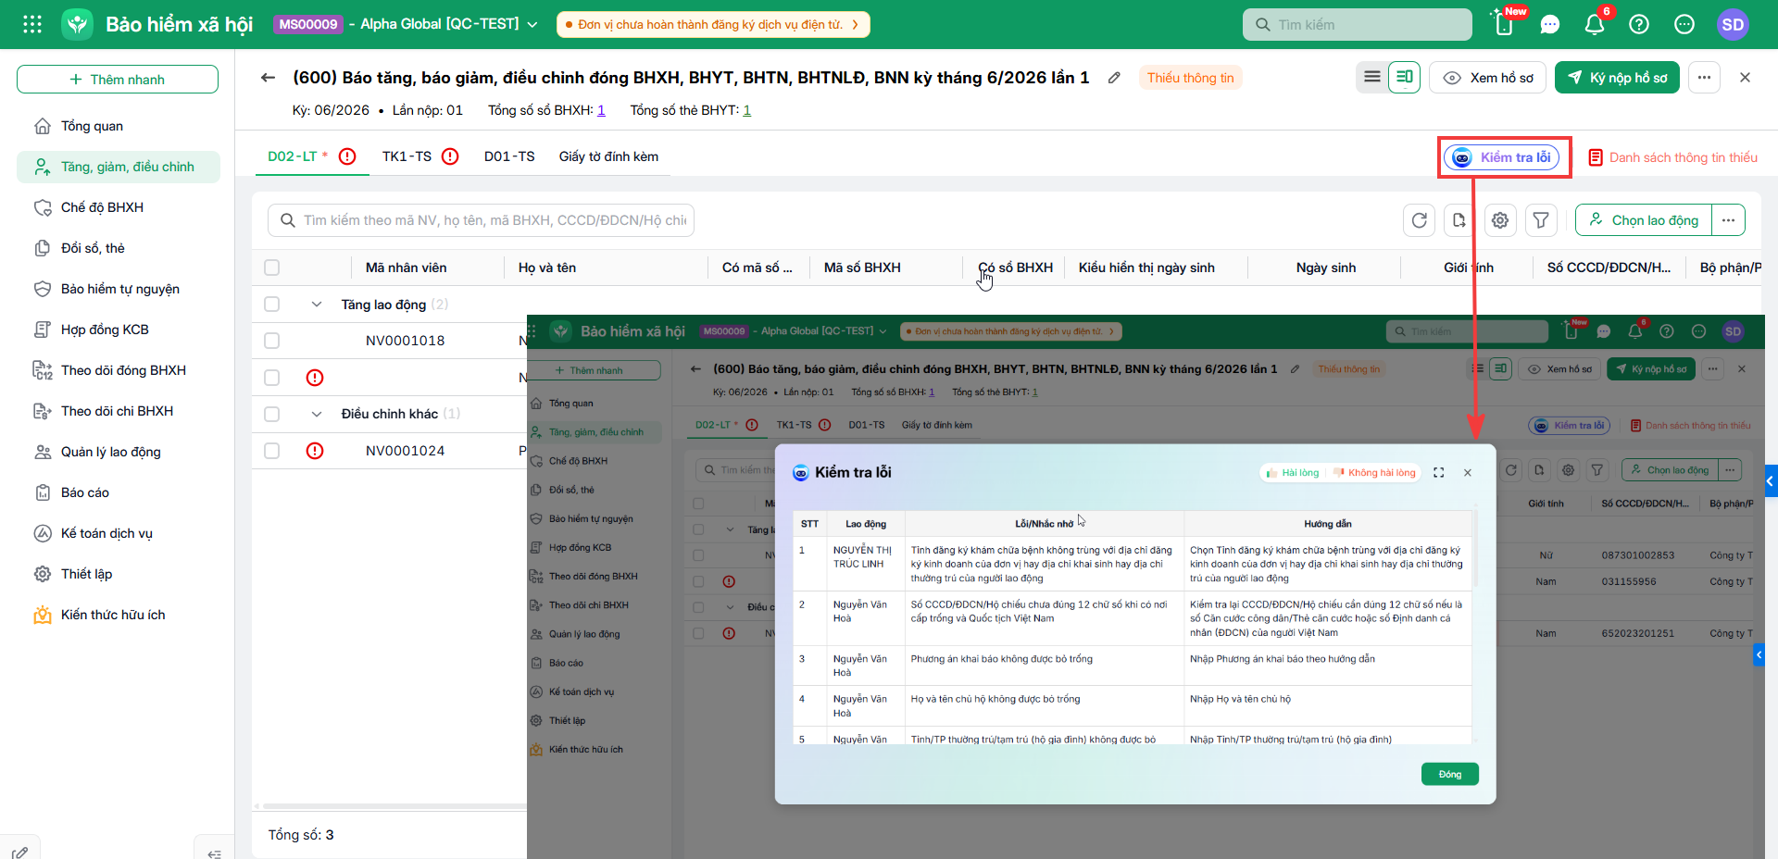This screenshot has width=1778, height=859.
Task: Open the SD user avatar menu
Action: click(1734, 25)
